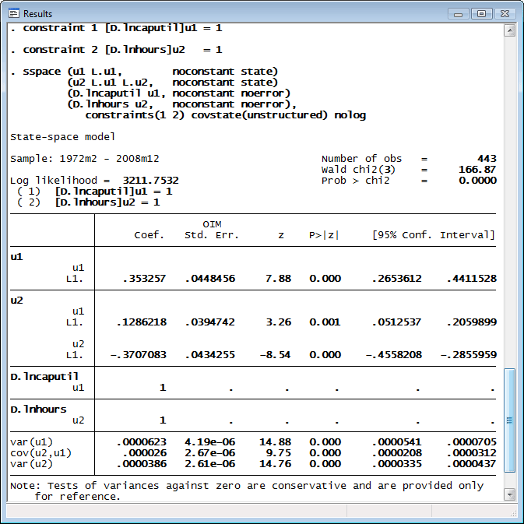
Task: Click the bold u1 equation heading
Action: [x=16, y=257]
